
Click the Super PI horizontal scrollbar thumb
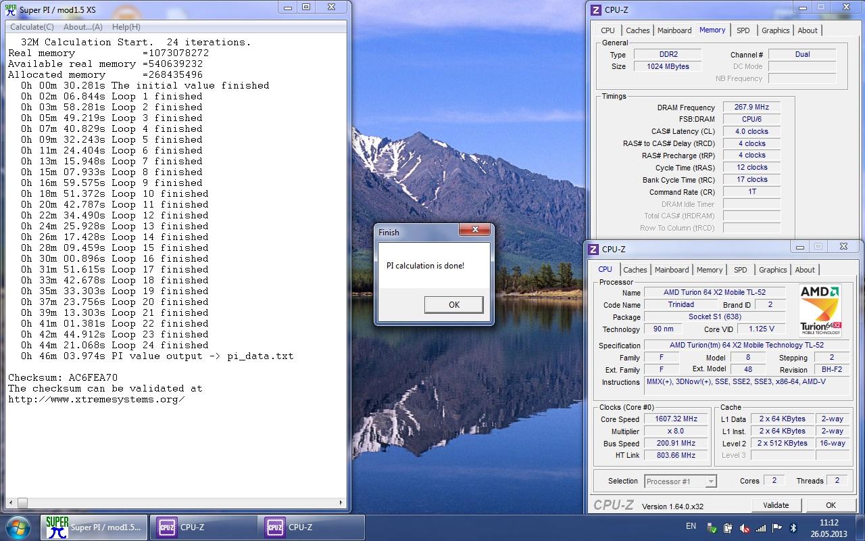pyautogui.click(x=22, y=503)
